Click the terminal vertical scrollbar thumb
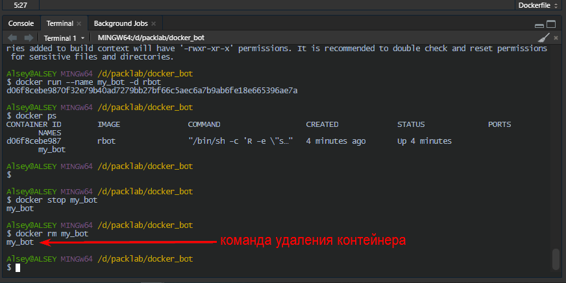The height and width of the screenshot is (283, 566). pyautogui.click(x=555, y=259)
